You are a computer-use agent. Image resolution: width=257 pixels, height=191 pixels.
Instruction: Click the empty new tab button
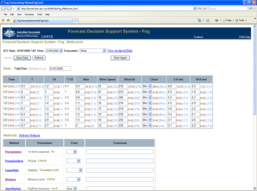point(75,21)
